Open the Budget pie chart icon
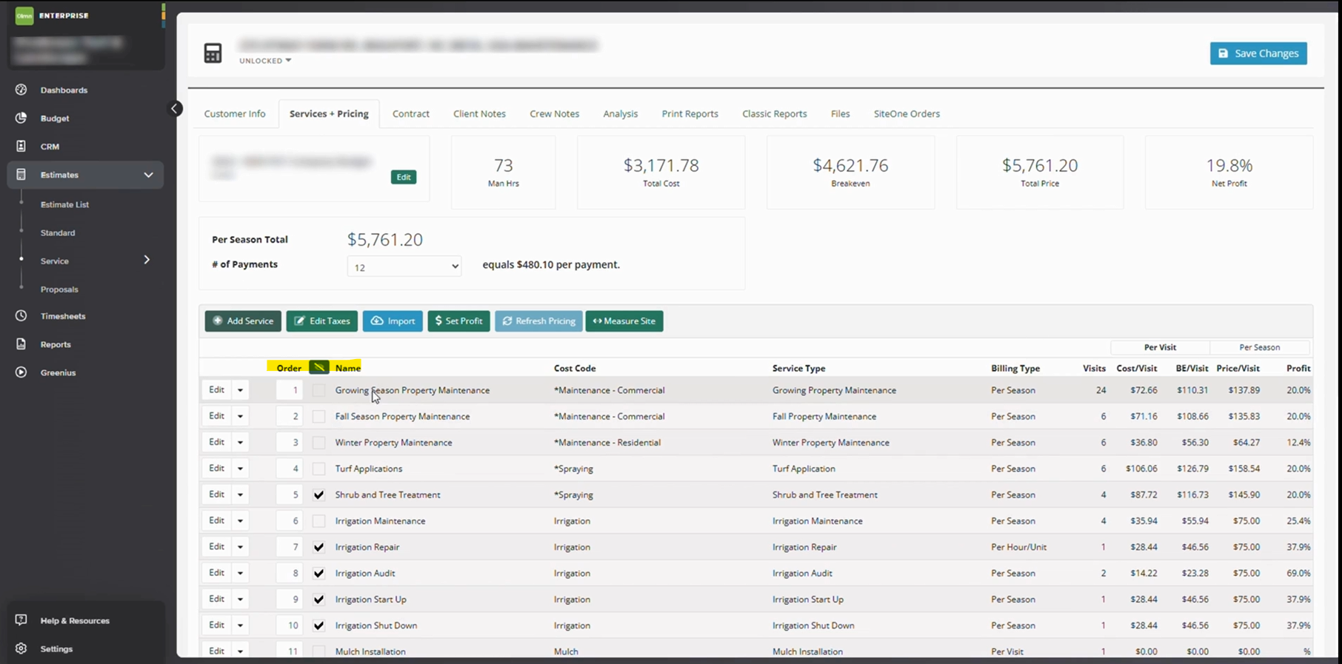The image size is (1342, 664). click(x=21, y=118)
